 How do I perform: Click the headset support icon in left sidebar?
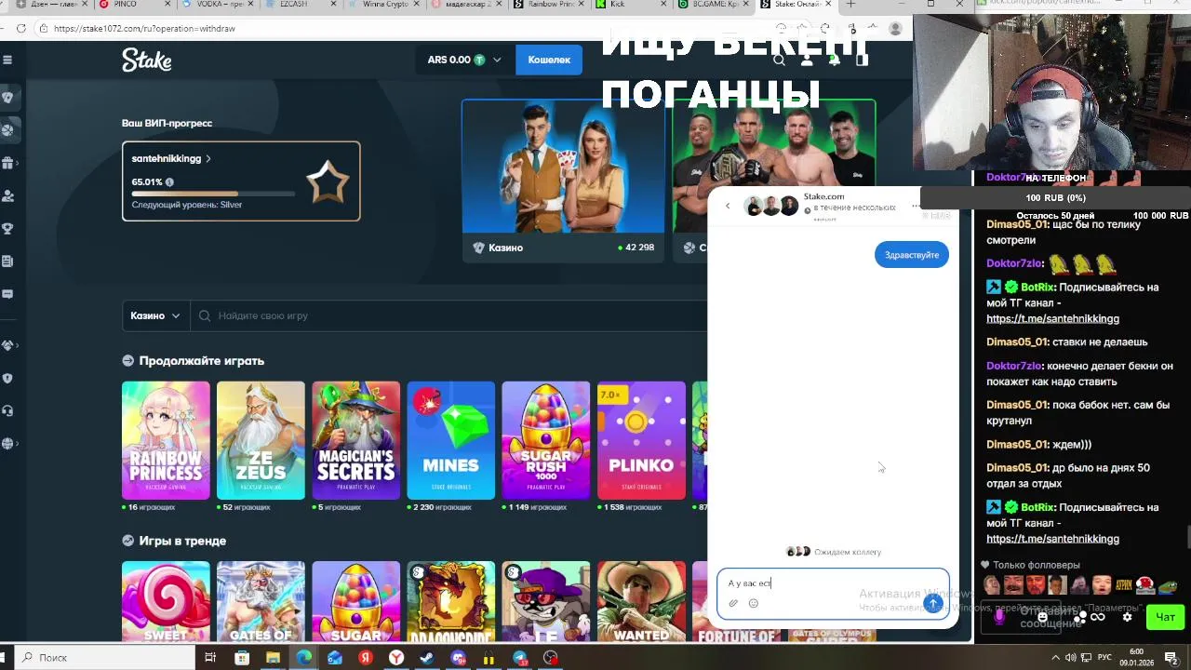(7, 410)
